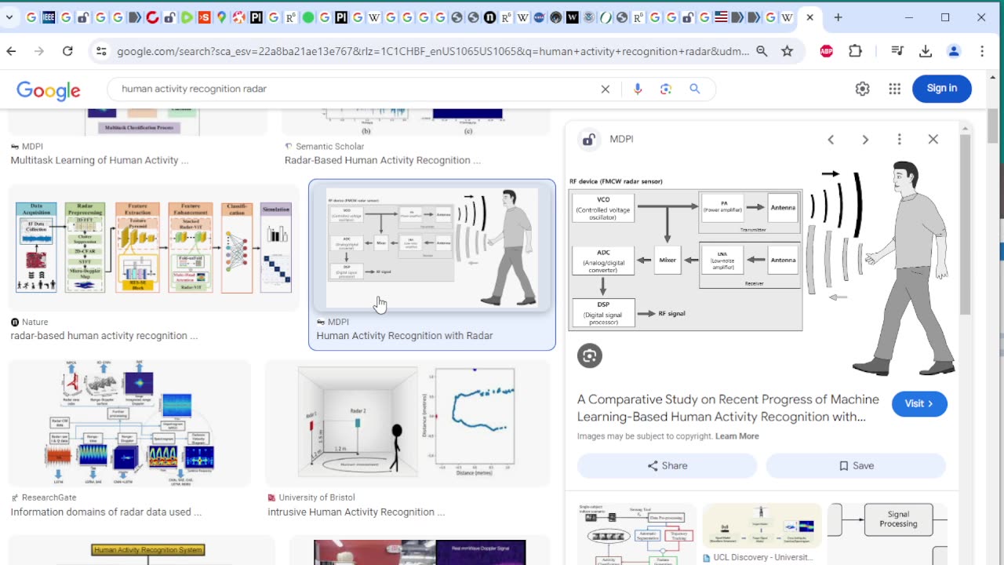Open a new browser tab

(838, 17)
